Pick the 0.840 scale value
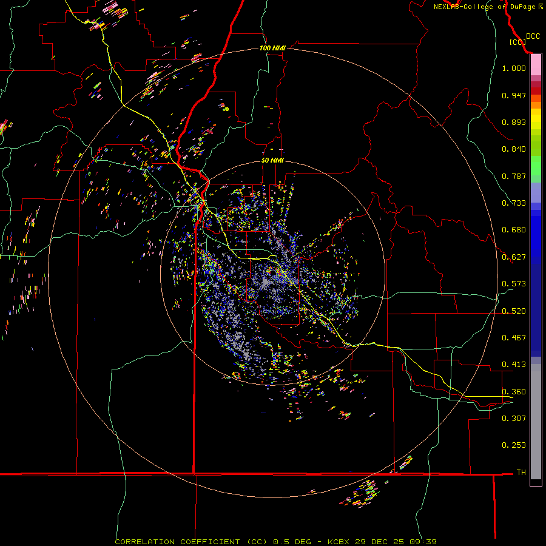The image size is (546, 546). [x=514, y=149]
